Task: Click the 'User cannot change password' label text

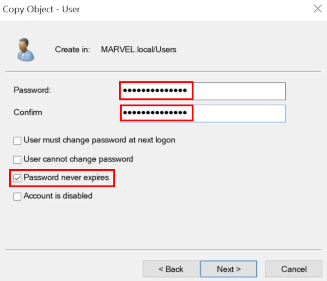Action: point(78,159)
